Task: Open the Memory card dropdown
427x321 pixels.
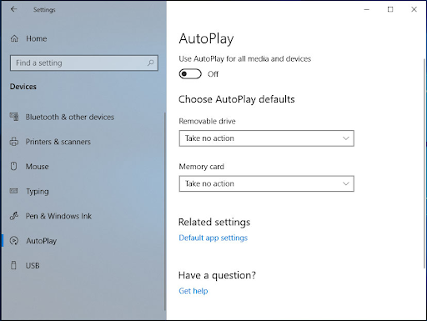Action: pos(266,183)
